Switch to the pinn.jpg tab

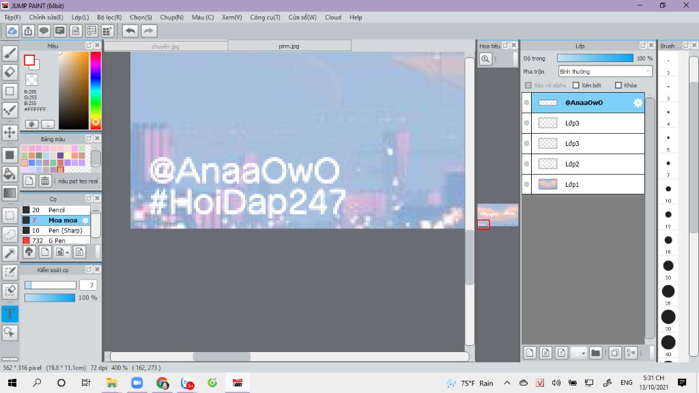pos(289,46)
